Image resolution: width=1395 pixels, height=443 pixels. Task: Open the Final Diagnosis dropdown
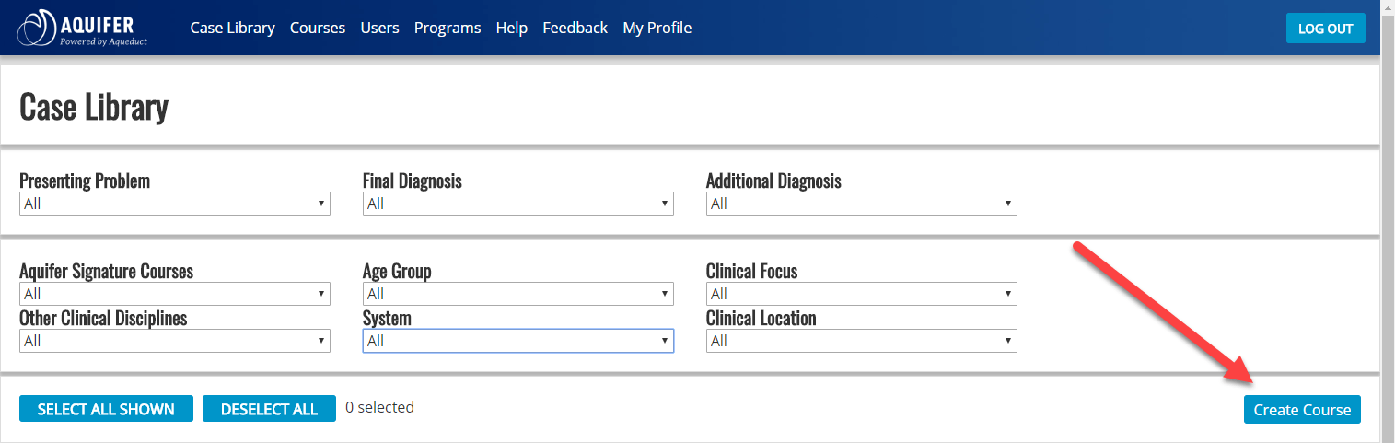point(518,204)
